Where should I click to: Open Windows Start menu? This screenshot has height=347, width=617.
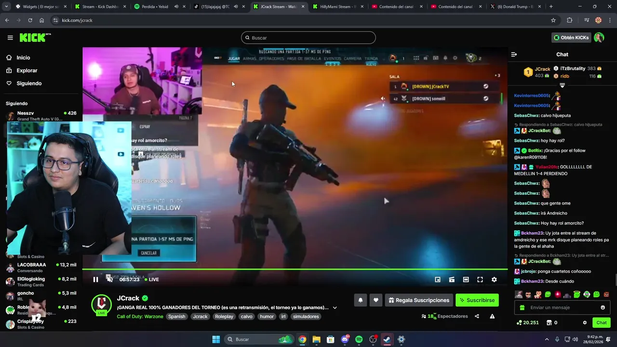(x=216, y=339)
